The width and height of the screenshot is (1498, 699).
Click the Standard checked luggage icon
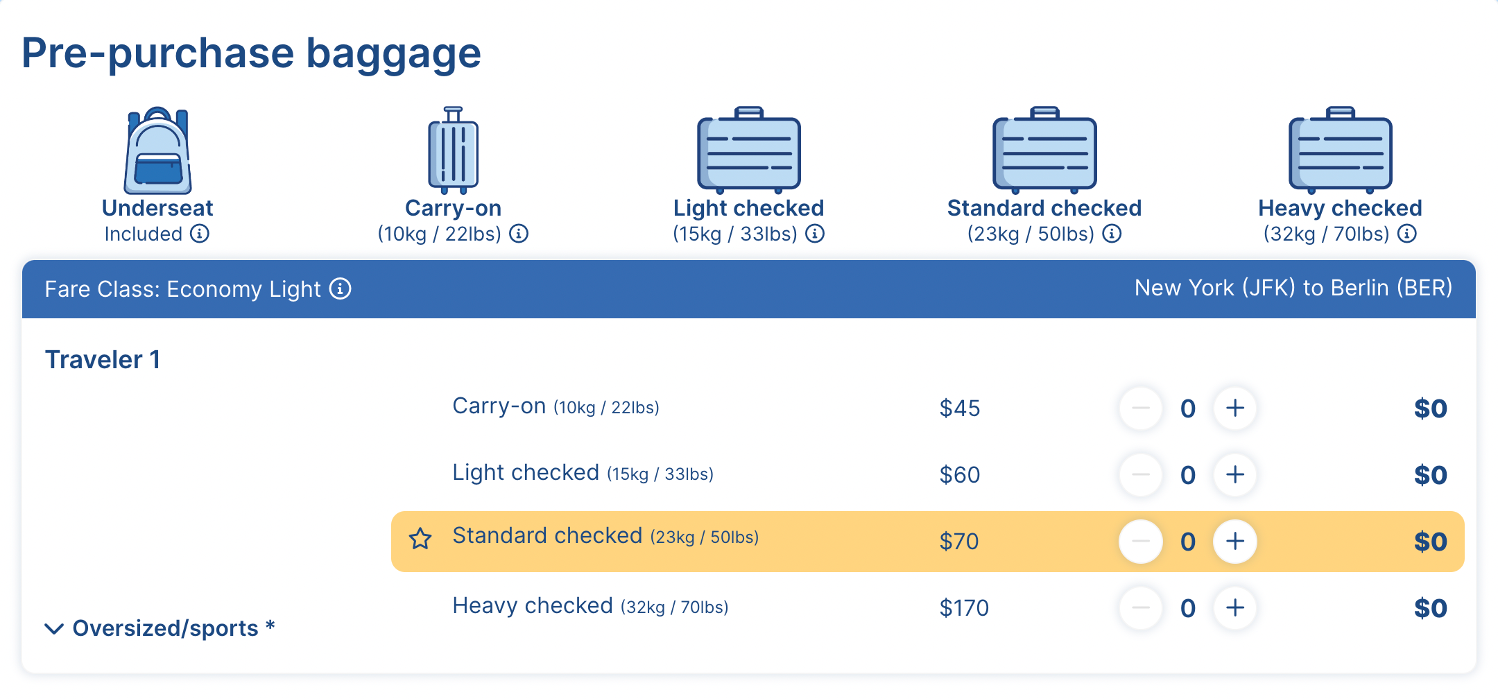pyautogui.click(x=1044, y=150)
